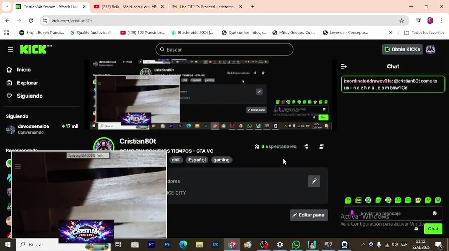This screenshot has height=251, width=449.
Task: Open Explorar in sidebar
Action: [27, 83]
